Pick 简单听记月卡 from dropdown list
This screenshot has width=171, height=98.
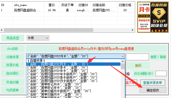[54, 84]
